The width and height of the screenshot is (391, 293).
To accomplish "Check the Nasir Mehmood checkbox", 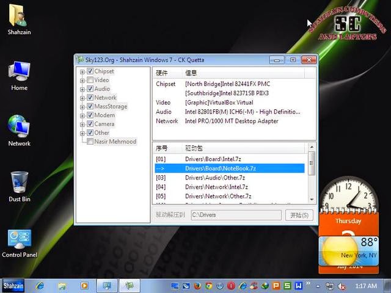I will [x=90, y=142].
